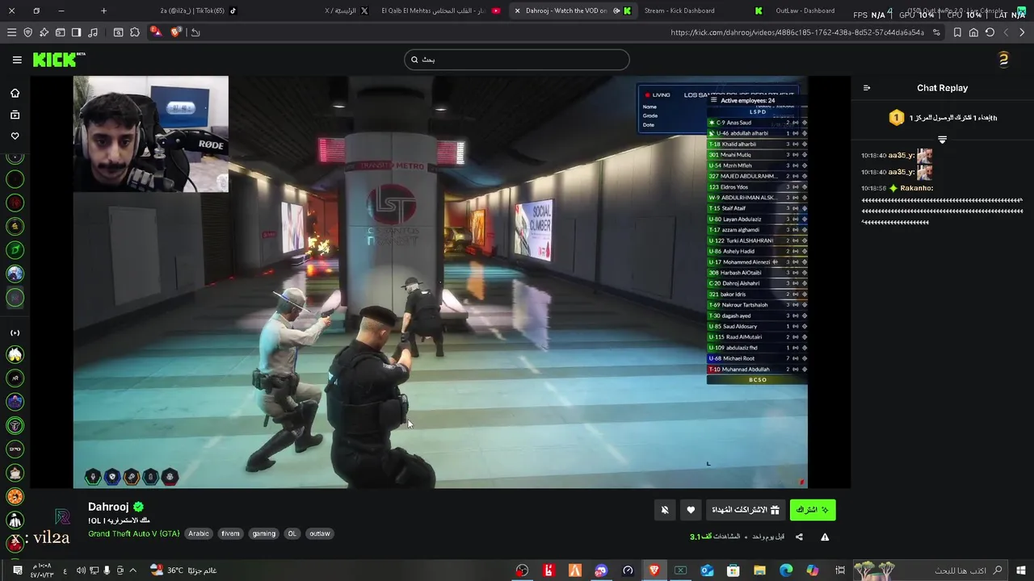Screen dimensions: 1034x581
Task: Follow channel with heart button
Action: (x=691, y=510)
